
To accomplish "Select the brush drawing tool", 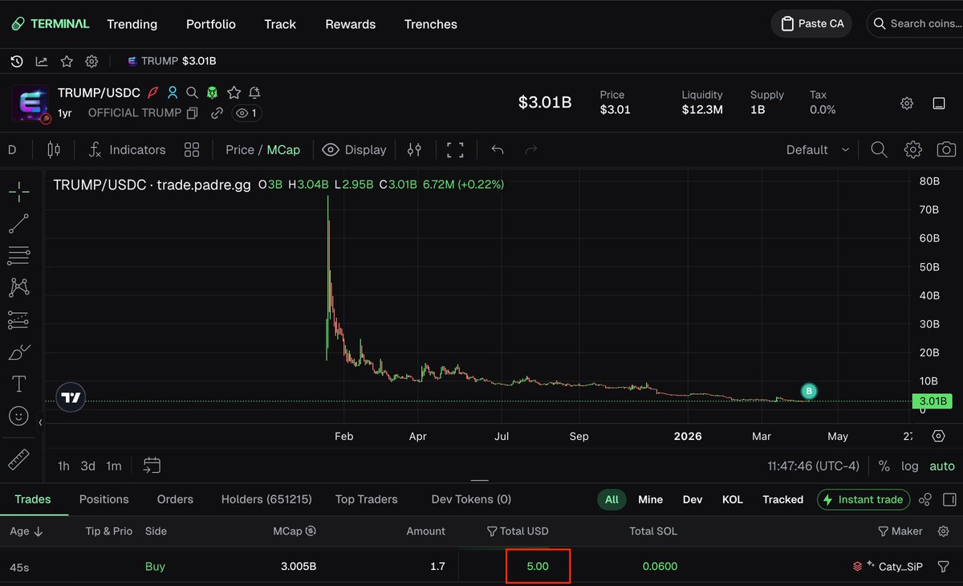I will 18,352.
